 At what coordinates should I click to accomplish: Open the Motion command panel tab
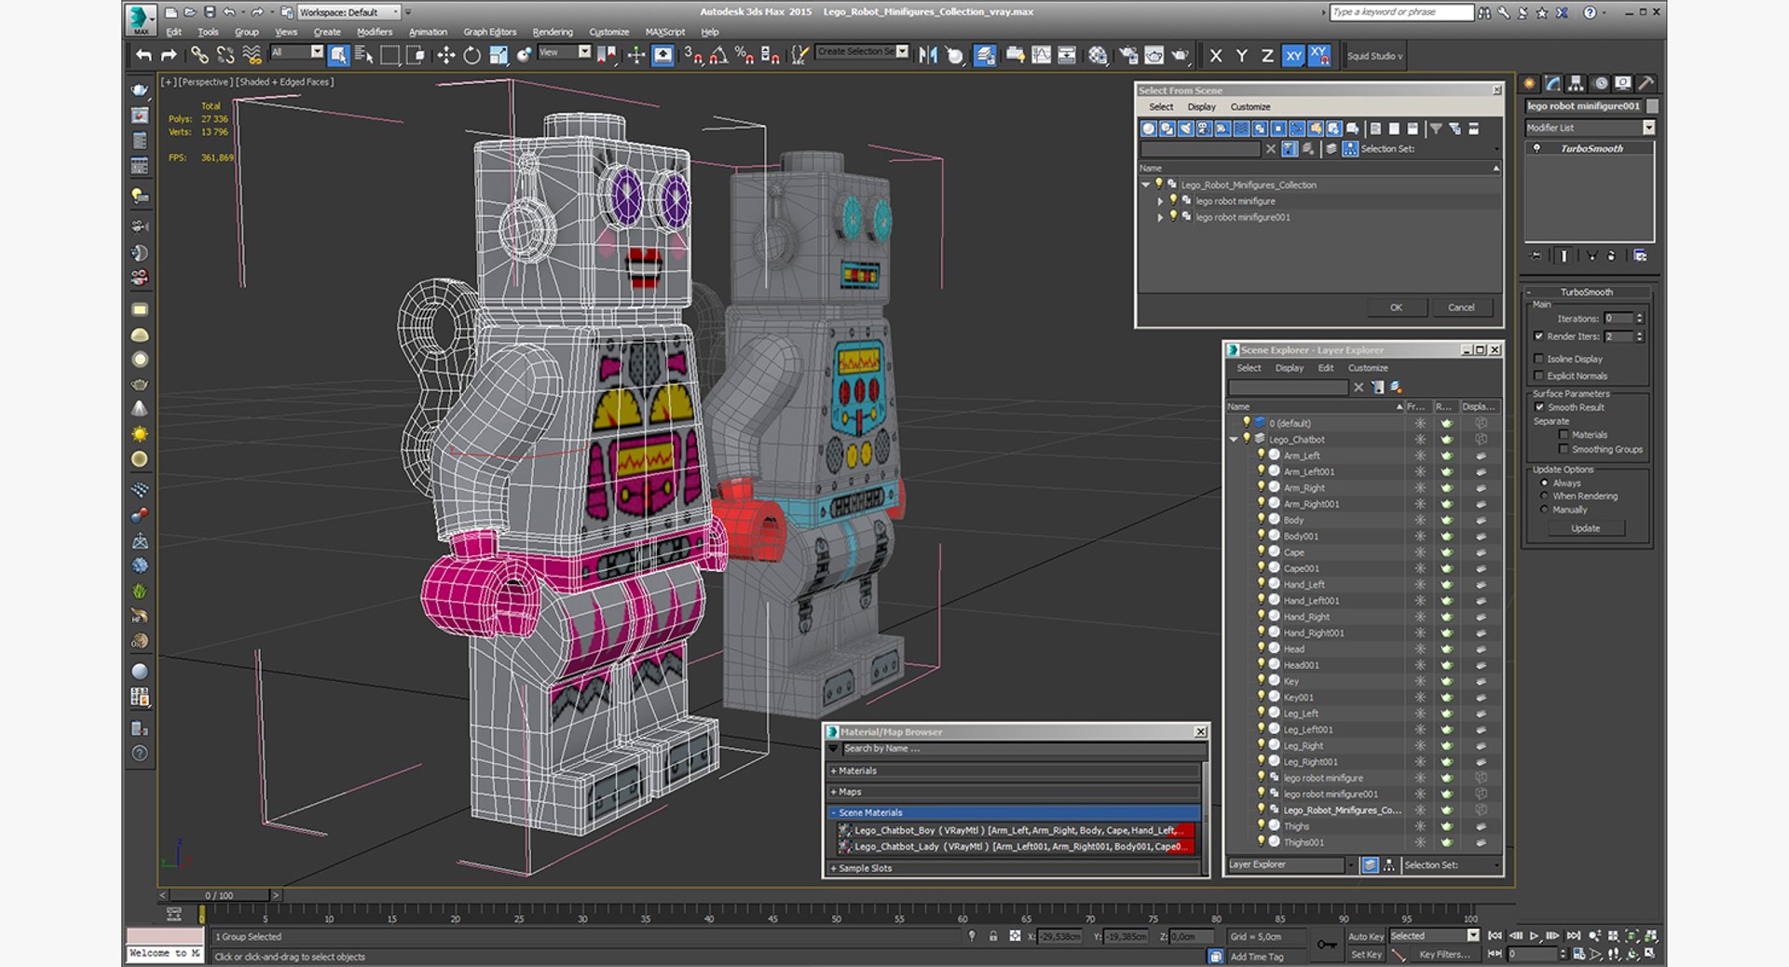pyautogui.click(x=1600, y=84)
